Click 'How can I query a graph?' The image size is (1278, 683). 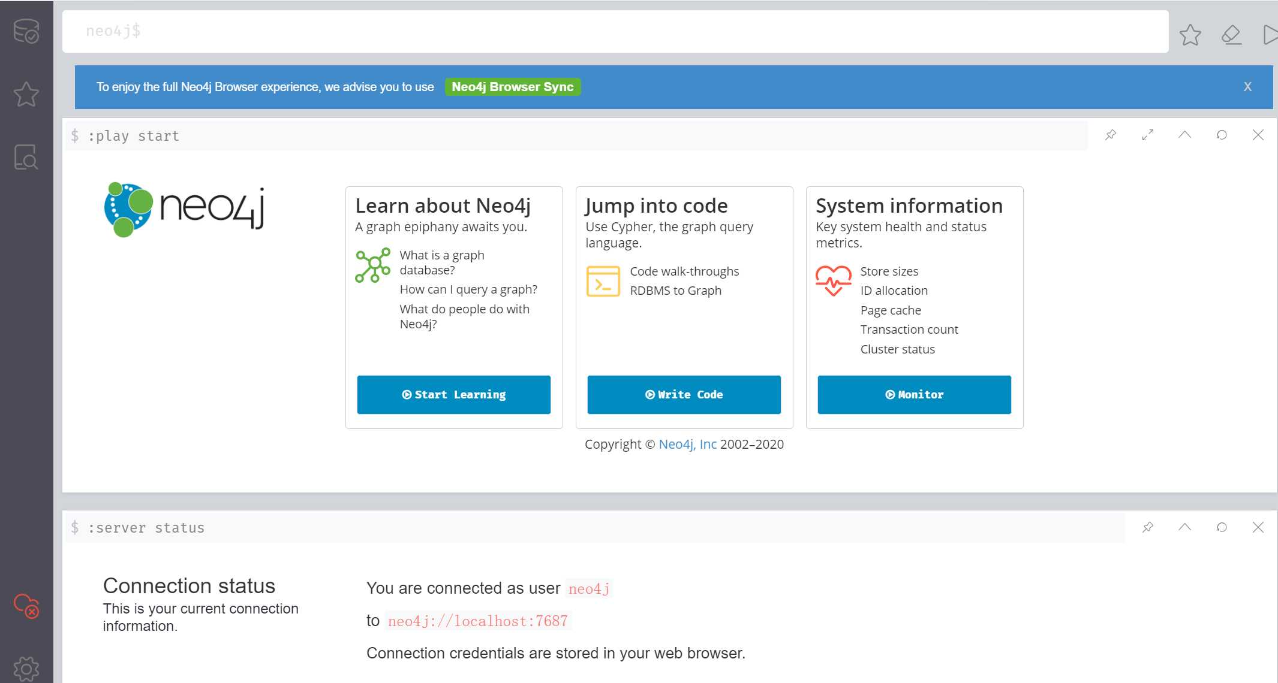[468, 289]
